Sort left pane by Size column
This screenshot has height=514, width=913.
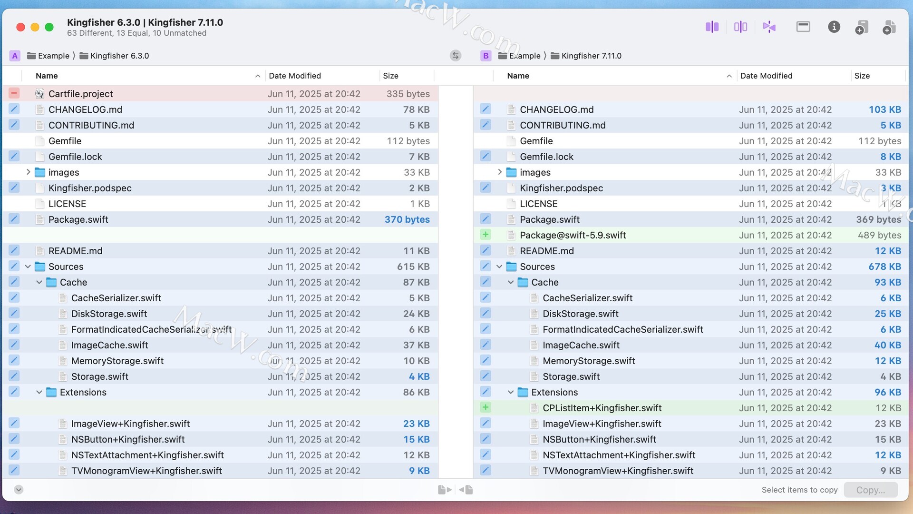point(407,76)
